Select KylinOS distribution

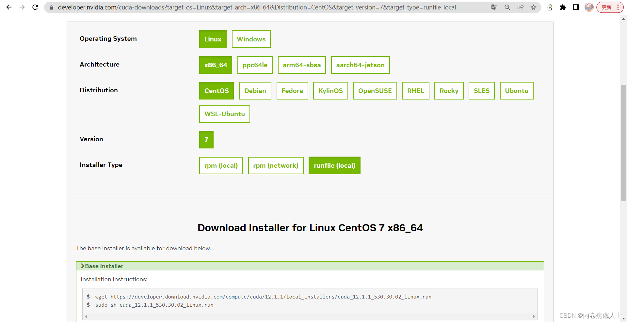point(330,91)
